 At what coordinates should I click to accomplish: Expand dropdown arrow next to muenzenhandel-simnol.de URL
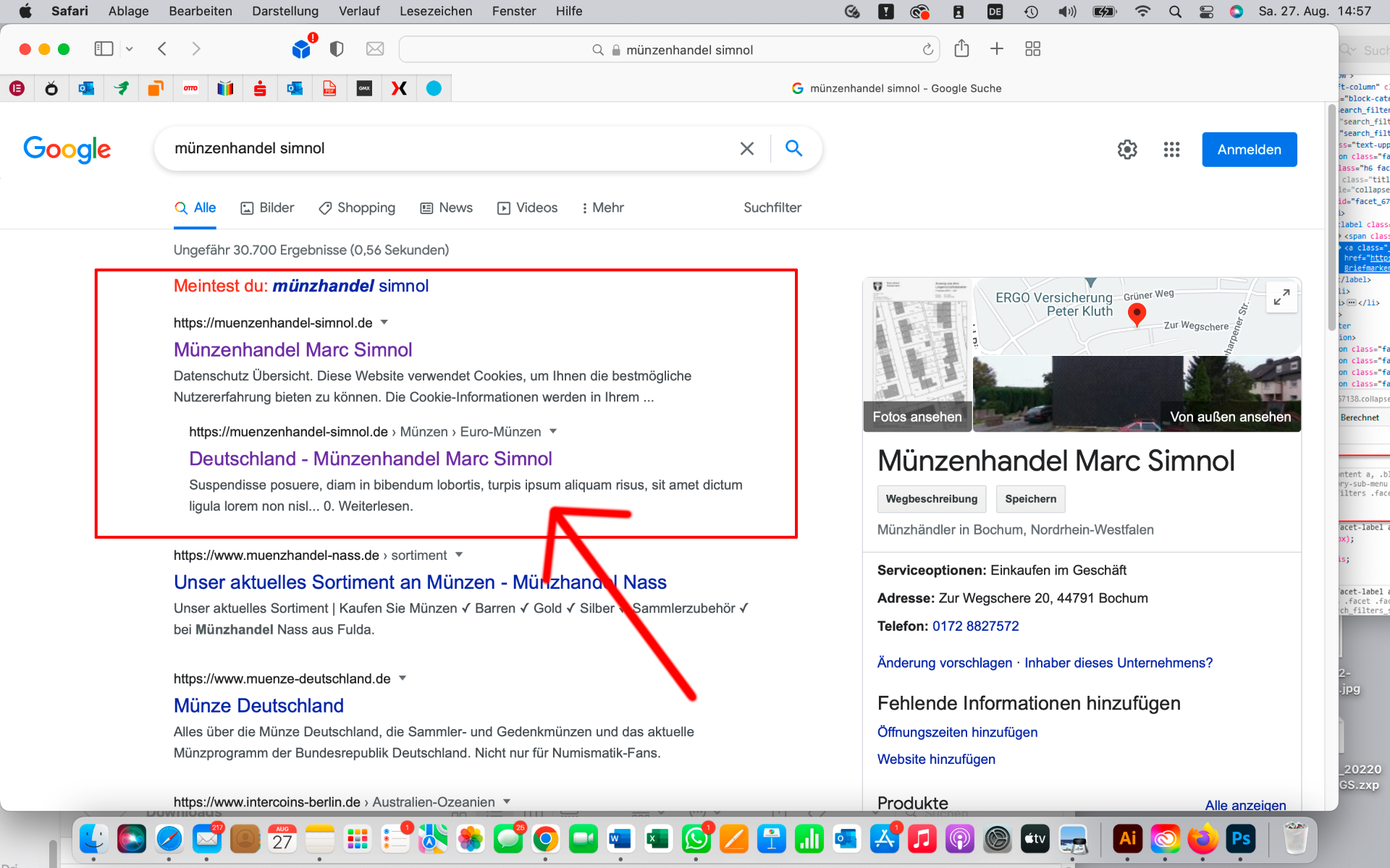coord(384,323)
